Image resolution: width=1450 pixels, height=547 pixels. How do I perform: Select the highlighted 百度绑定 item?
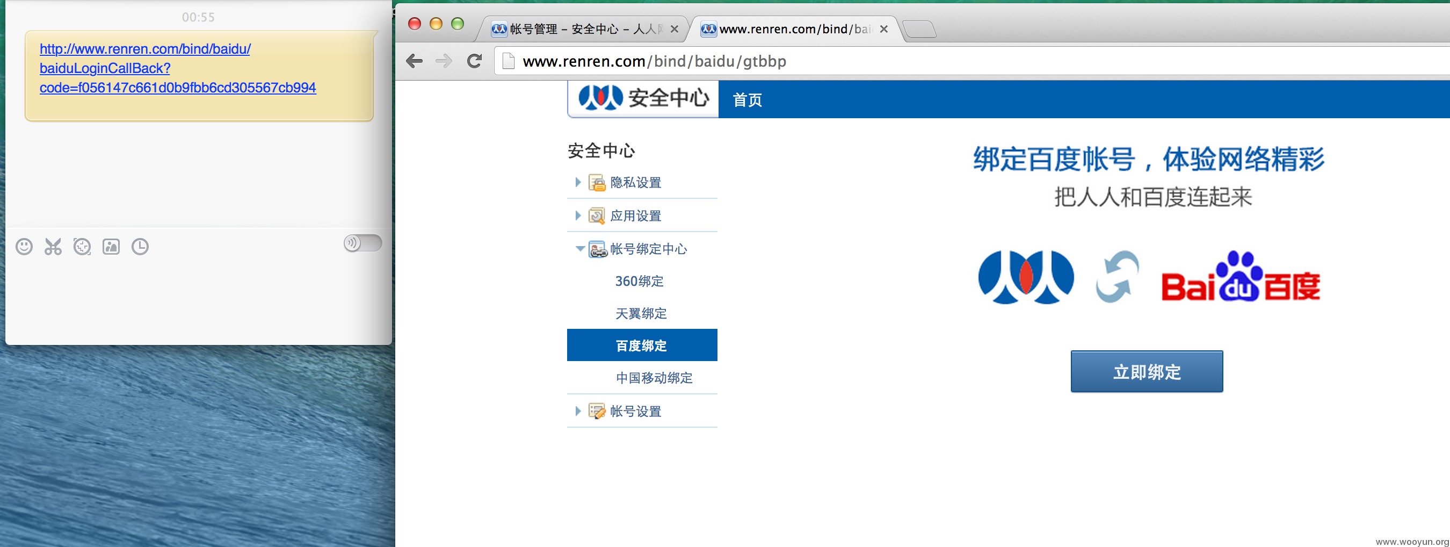click(x=642, y=346)
